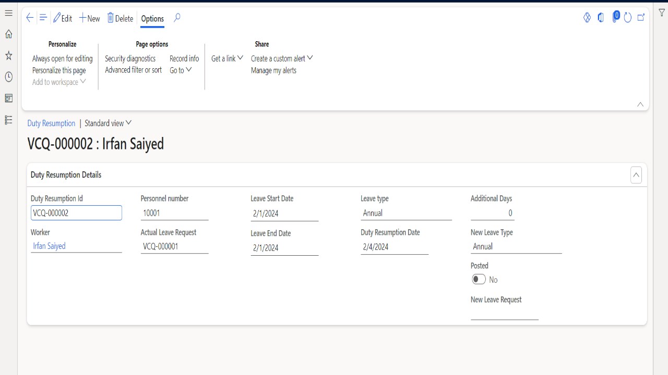This screenshot has height=375, width=668.
Task: Open Favorites star in navigation sidebar
Action: tap(8, 56)
